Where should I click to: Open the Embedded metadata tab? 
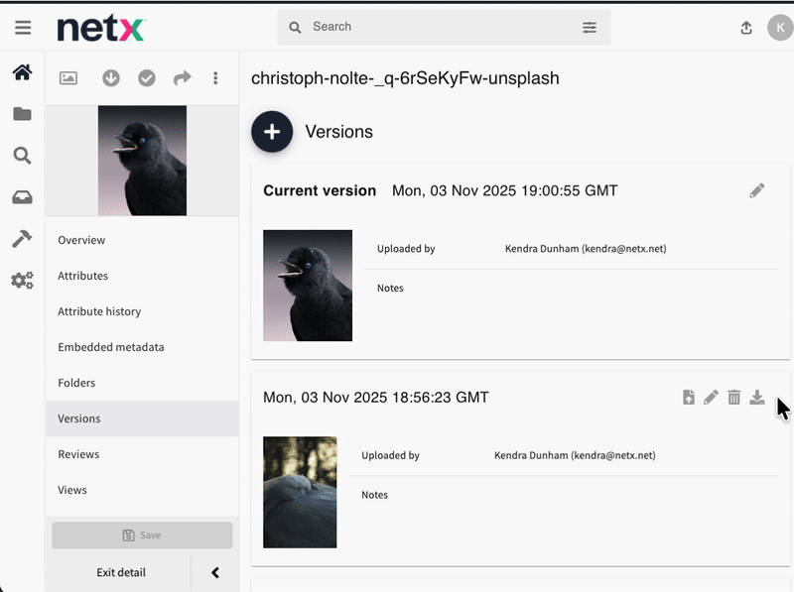click(x=111, y=347)
